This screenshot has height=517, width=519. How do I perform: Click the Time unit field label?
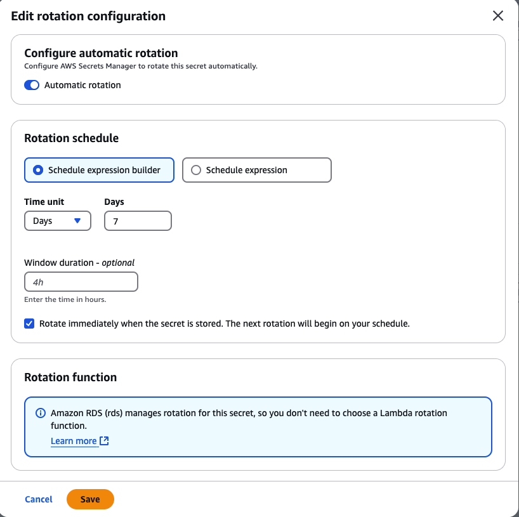(x=44, y=202)
